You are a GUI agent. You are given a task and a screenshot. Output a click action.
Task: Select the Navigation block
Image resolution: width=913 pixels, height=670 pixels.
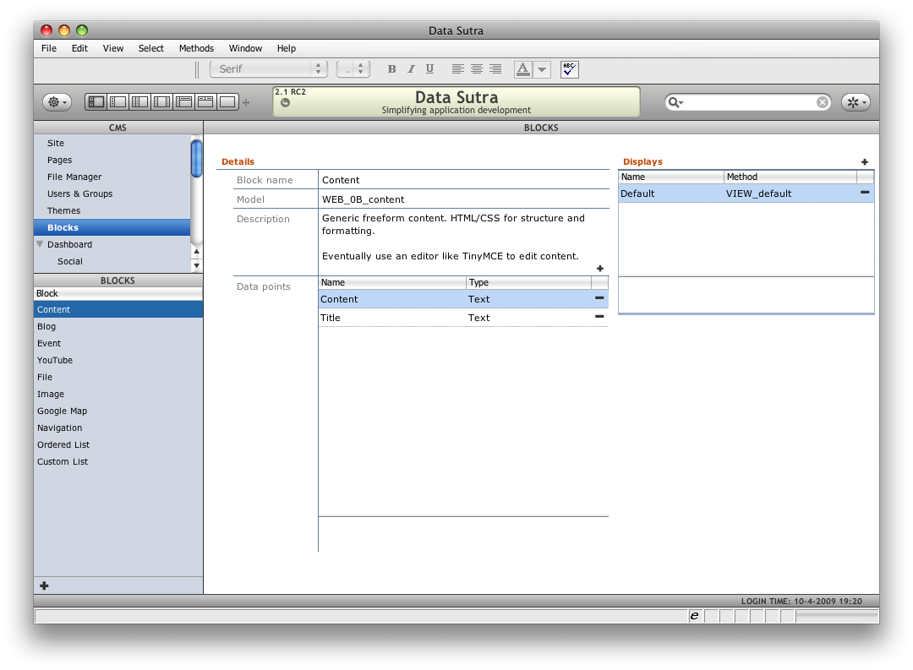[x=118, y=428]
